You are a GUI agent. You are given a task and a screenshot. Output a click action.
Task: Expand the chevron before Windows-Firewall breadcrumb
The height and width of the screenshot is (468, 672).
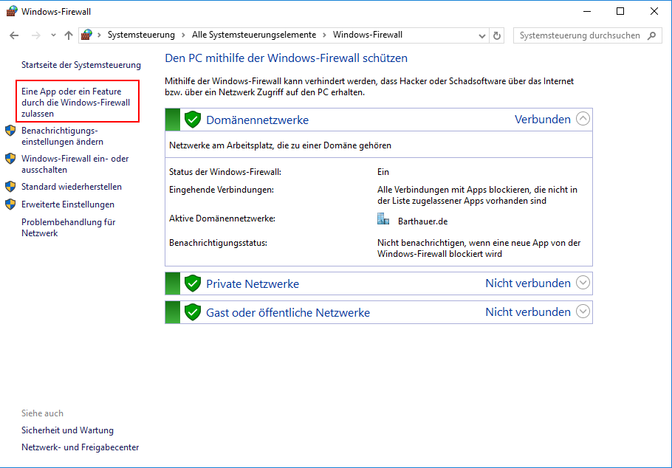(x=324, y=35)
